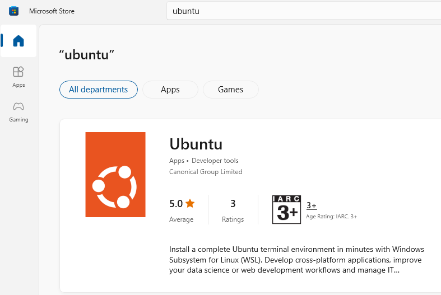Click the "ubuntu" search results heading
The width and height of the screenshot is (441, 295).
tap(87, 55)
